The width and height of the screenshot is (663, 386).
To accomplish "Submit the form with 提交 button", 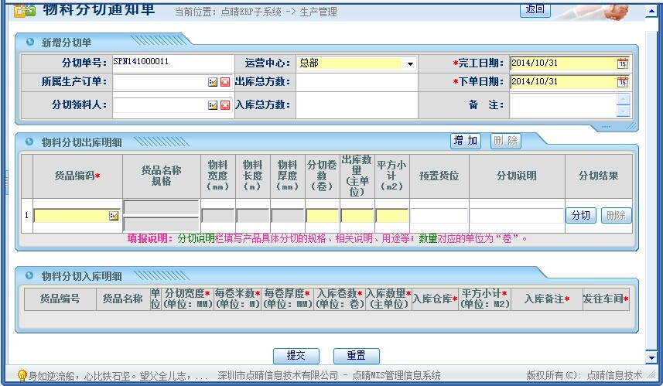I will click(296, 356).
